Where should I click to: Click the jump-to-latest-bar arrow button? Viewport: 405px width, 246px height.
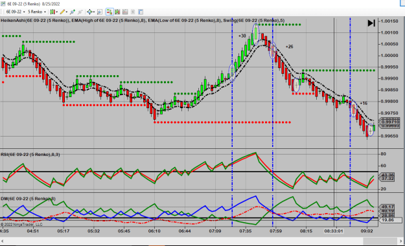(371, 23)
